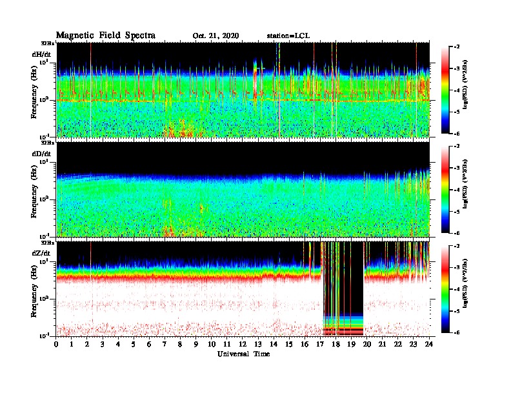The width and height of the screenshot is (511, 395).
Task: Click hour tick label "15" on time axis
Action: click(289, 344)
